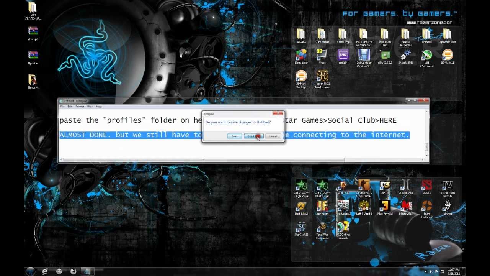Viewport: 490px width, 276px height.
Task: Open the Windows Start orb
Action: coord(30,271)
